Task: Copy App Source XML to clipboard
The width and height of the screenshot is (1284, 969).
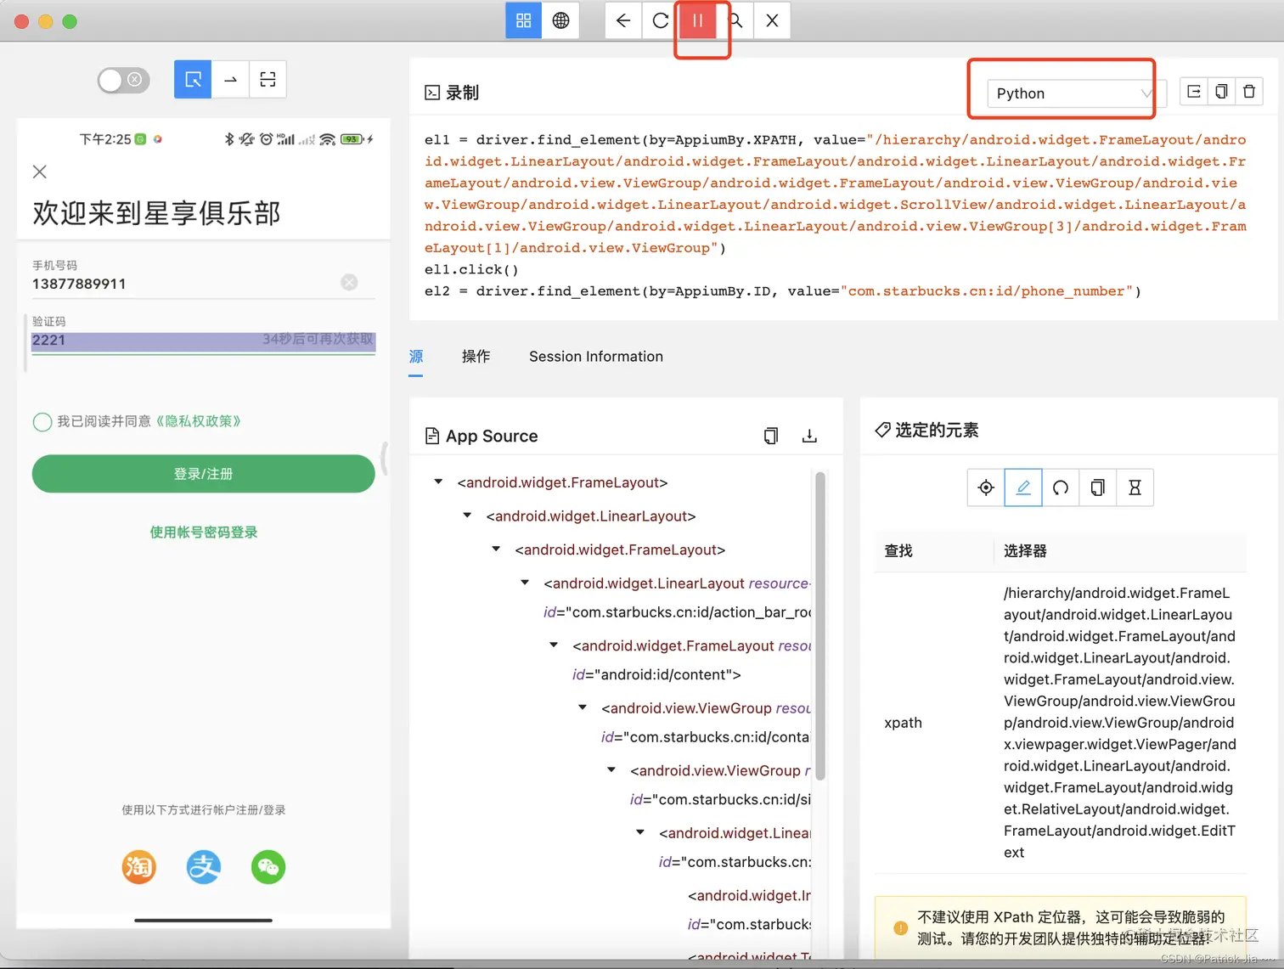Action: [x=771, y=436]
